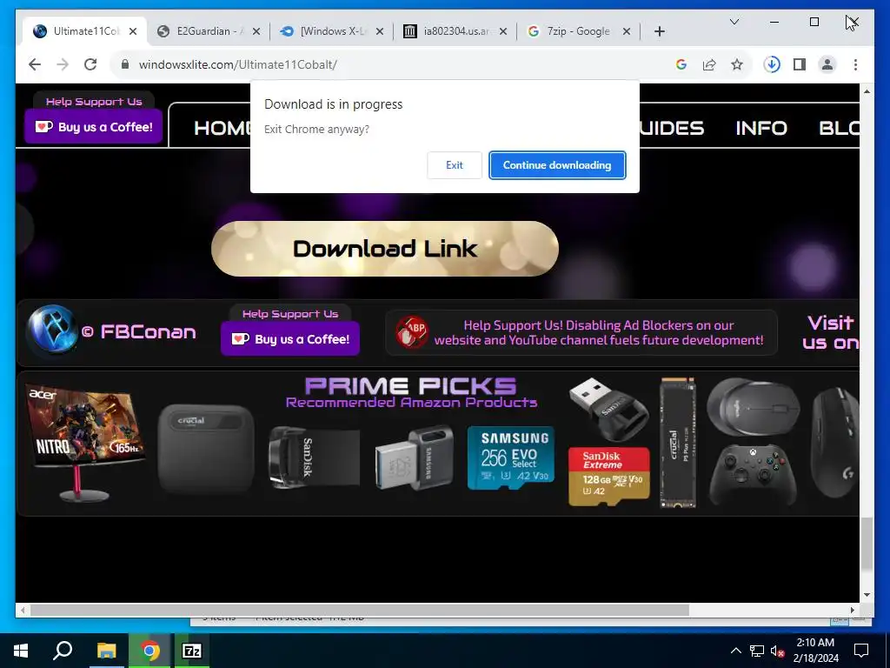The image size is (890, 668).
Task: Click the network tray icon
Action: (757, 651)
